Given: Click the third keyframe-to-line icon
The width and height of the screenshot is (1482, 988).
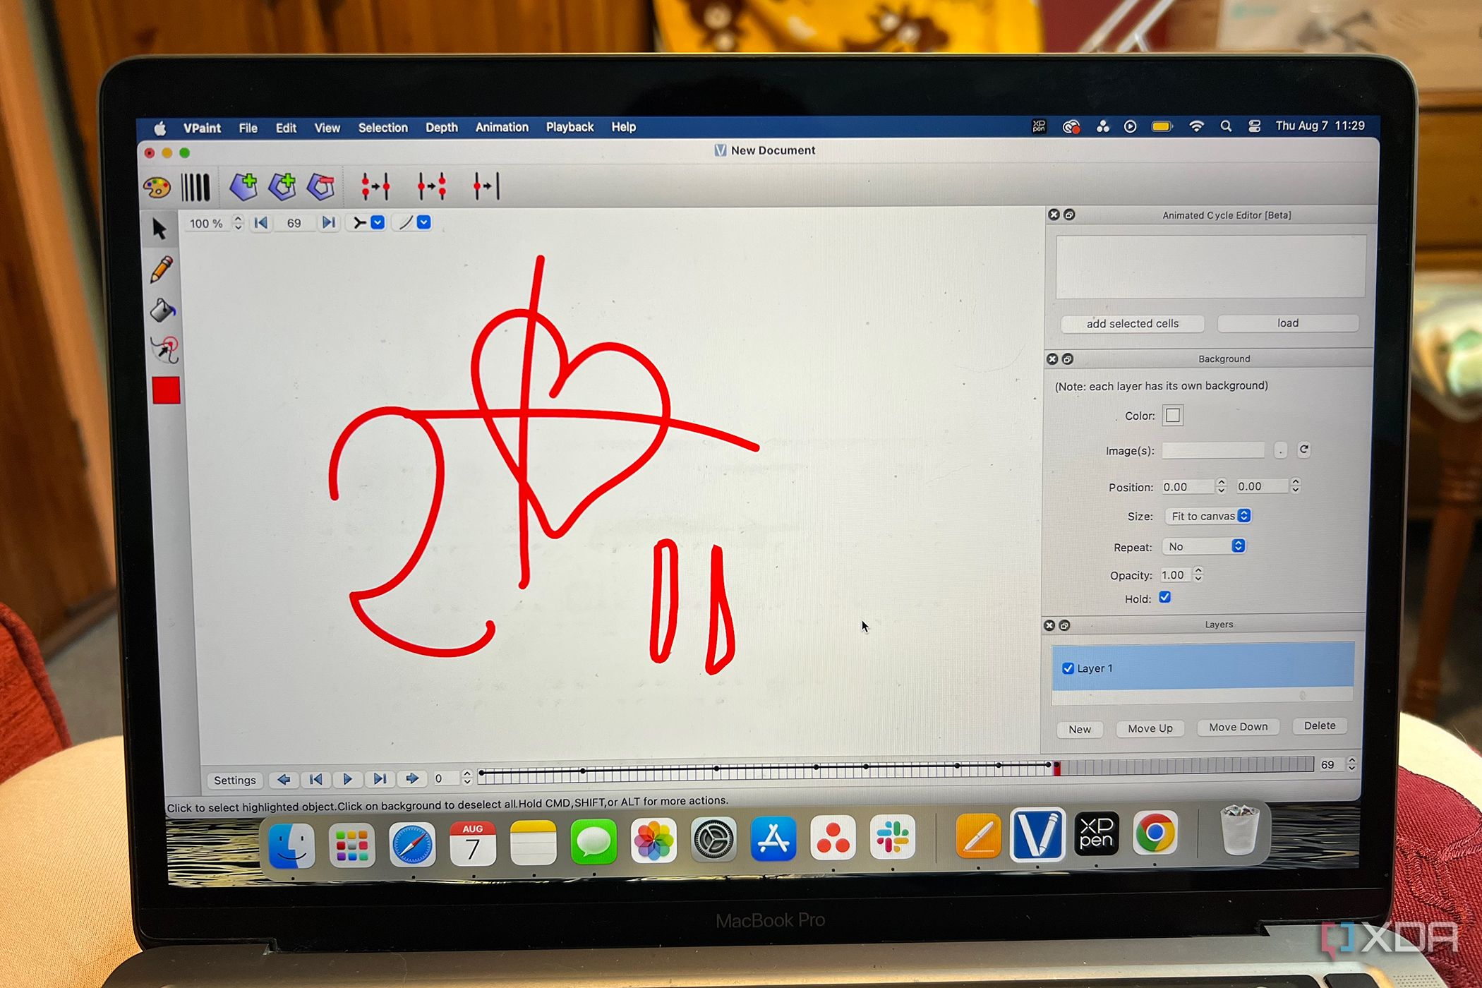Looking at the screenshot, I should pos(486,186).
